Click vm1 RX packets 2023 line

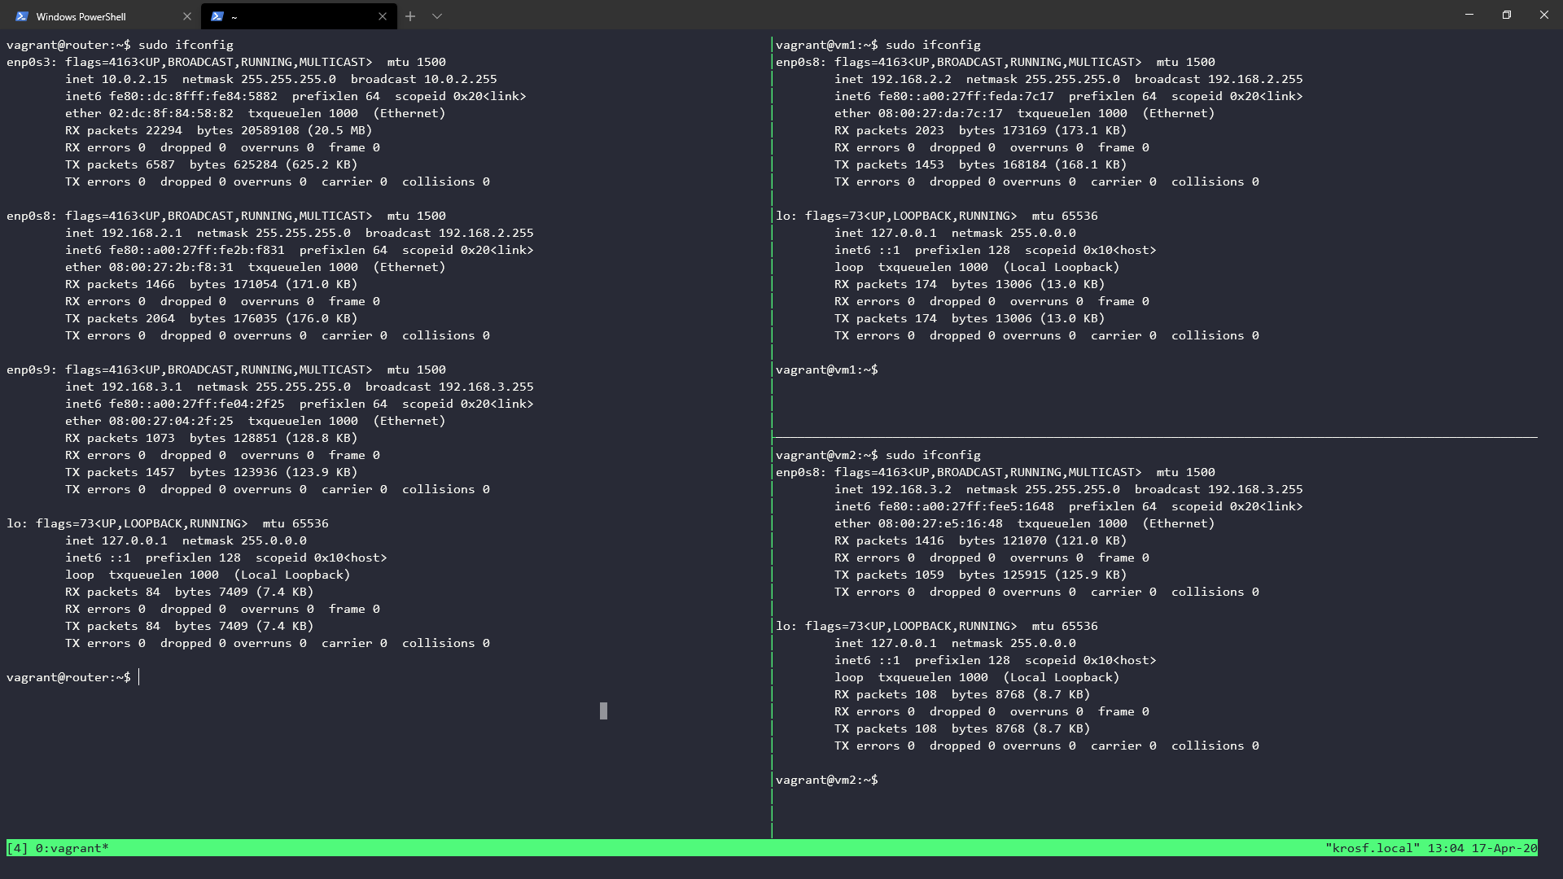tap(981, 130)
